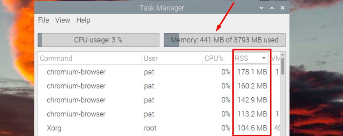The height and width of the screenshot is (136, 343).
Task: Click the Memory 441 MB usage bar
Action: point(225,40)
